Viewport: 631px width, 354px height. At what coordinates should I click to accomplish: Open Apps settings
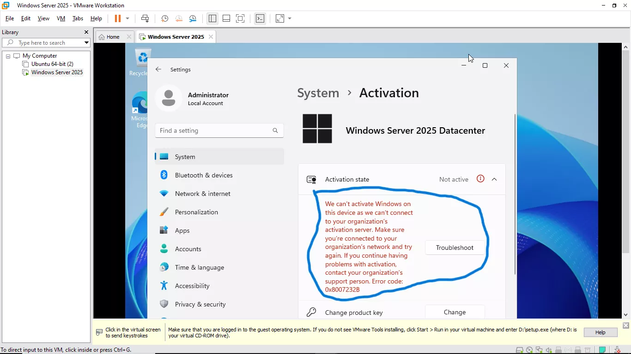point(219,230)
